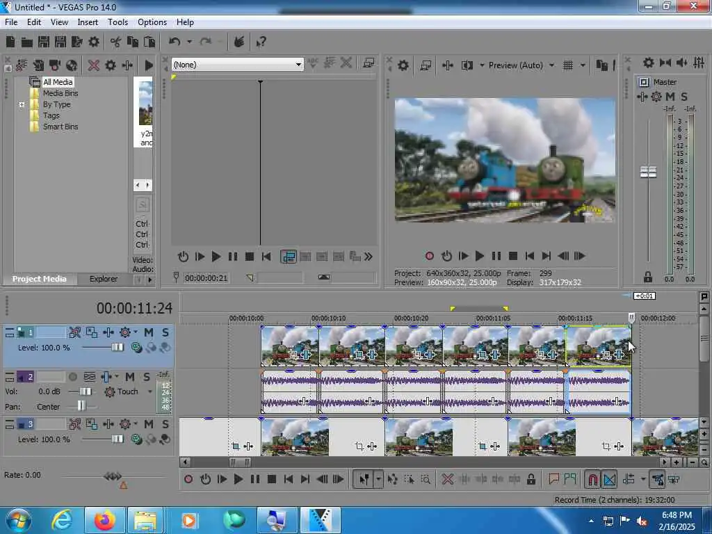Expand the By Type folder in media tree
Viewport: 712px width, 534px height.
pyautogui.click(x=22, y=104)
